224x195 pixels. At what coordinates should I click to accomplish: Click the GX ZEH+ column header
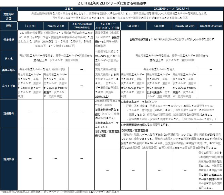[x=133, y=26]
